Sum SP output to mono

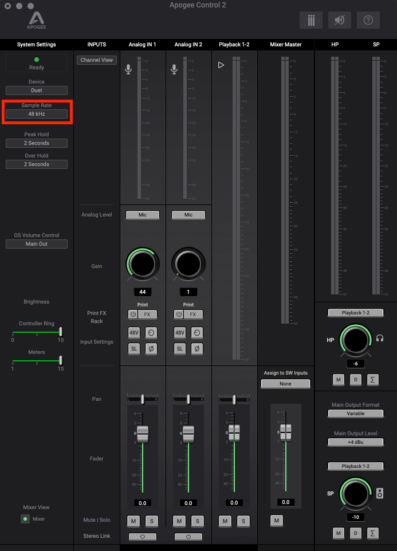click(372, 533)
